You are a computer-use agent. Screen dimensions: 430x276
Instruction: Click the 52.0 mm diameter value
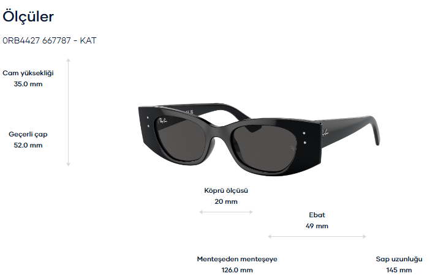(28, 145)
